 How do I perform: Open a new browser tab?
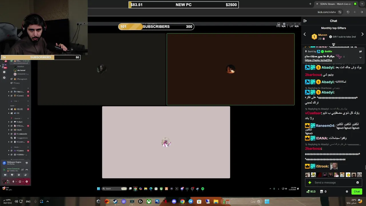[x=310, y=4]
